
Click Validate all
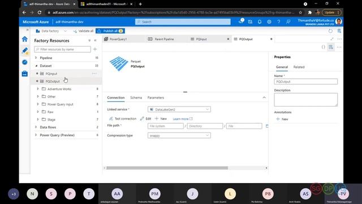tap(83, 31)
